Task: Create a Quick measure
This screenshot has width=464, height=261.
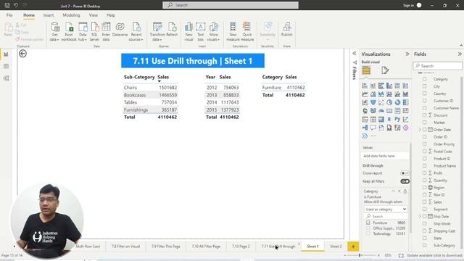Action: (247, 31)
